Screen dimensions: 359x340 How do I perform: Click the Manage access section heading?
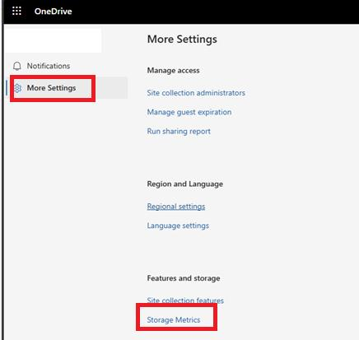click(173, 71)
